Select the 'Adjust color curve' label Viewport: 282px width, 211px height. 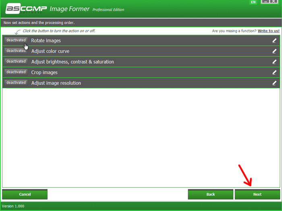pos(50,51)
